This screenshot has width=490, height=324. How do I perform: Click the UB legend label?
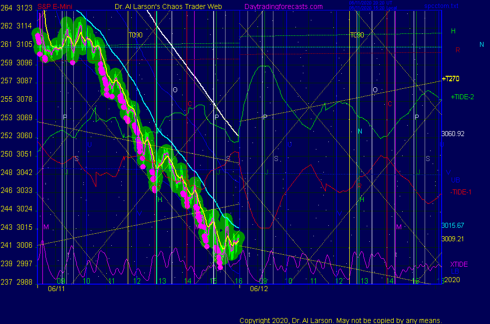point(455,180)
